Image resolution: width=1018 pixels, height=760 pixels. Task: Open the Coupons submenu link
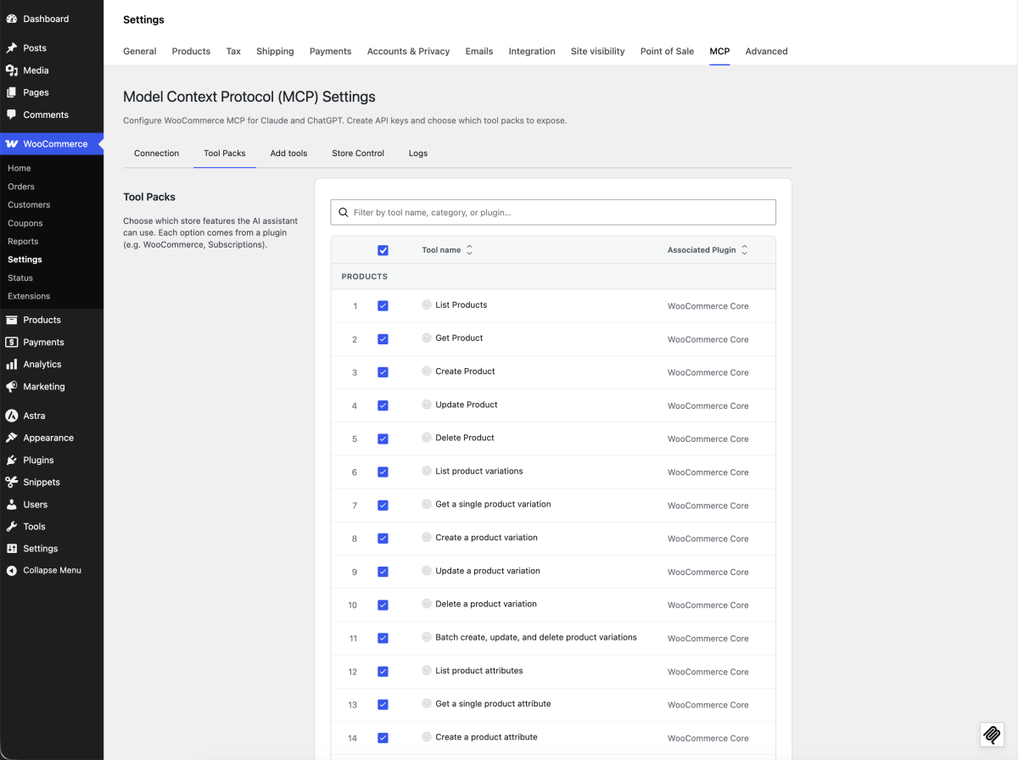pos(25,223)
